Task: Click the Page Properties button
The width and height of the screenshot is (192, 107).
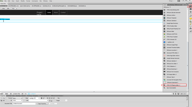Action: (x=43, y=103)
